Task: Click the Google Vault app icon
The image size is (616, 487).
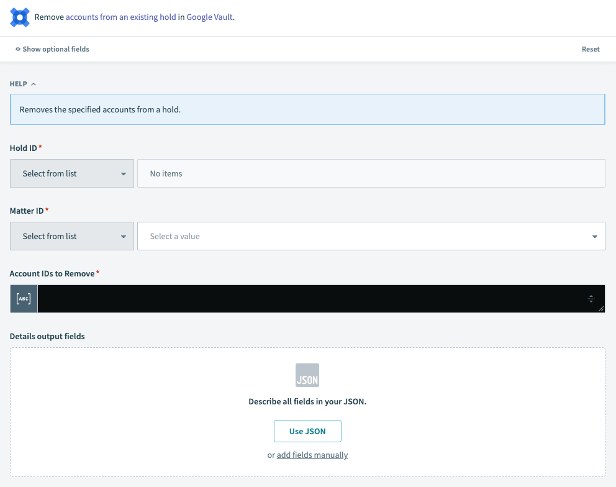Action: [x=19, y=17]
